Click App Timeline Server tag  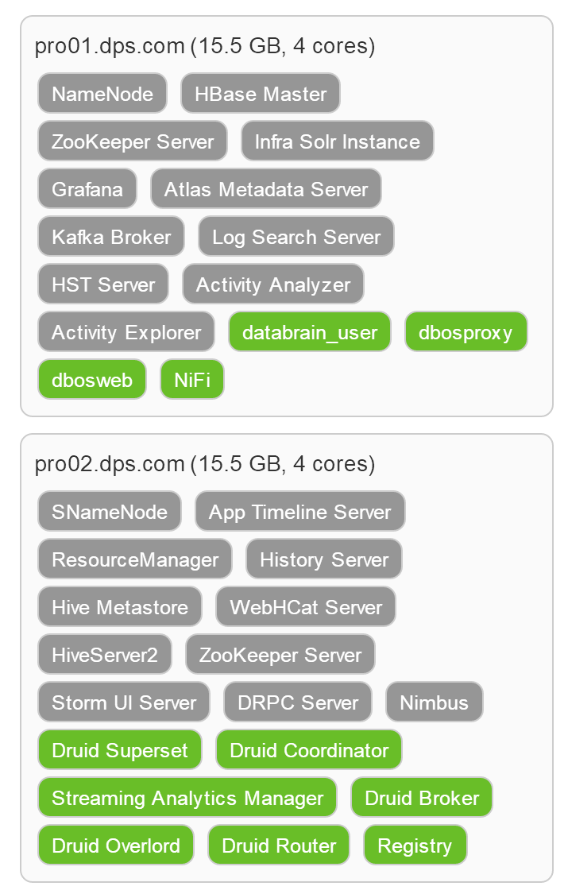coord(300,512)
